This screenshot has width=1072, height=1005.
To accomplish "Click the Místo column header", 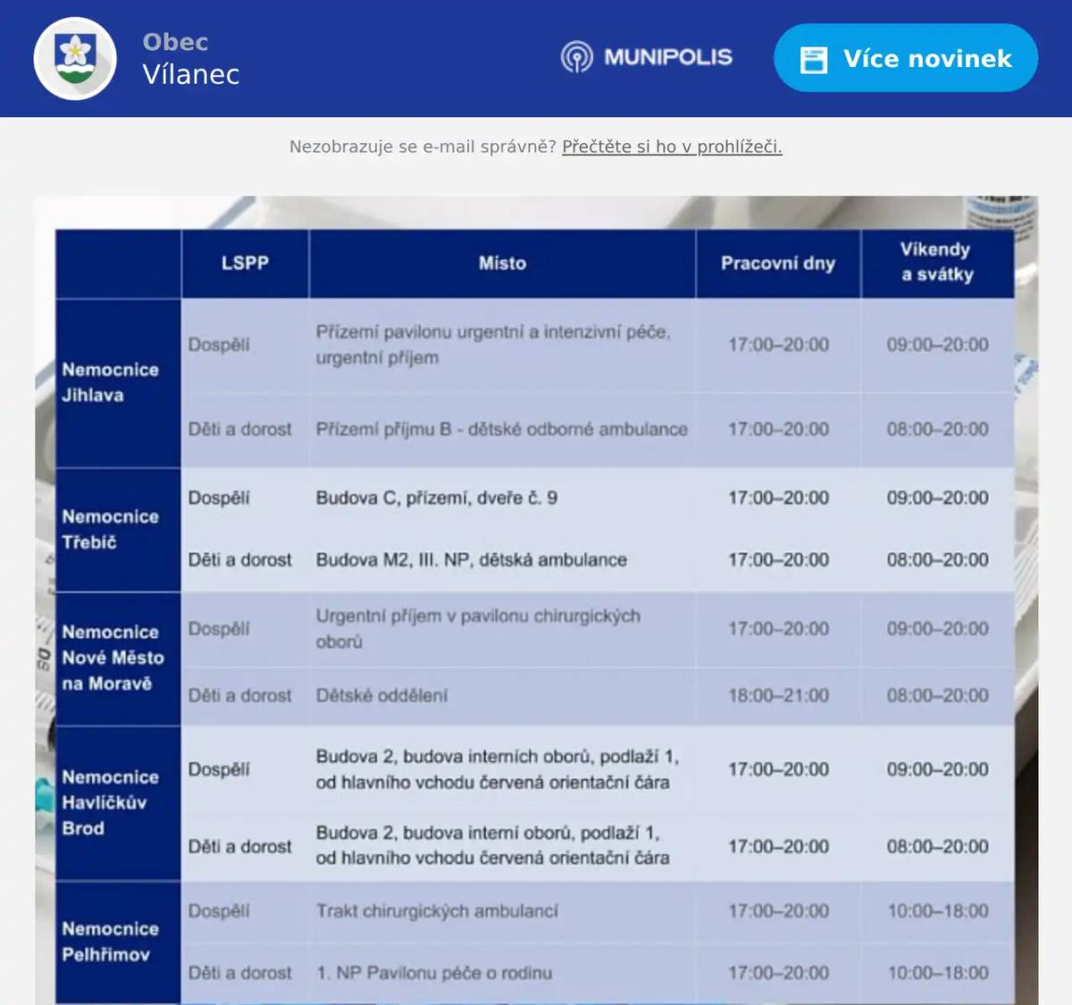I will [502, 264].
